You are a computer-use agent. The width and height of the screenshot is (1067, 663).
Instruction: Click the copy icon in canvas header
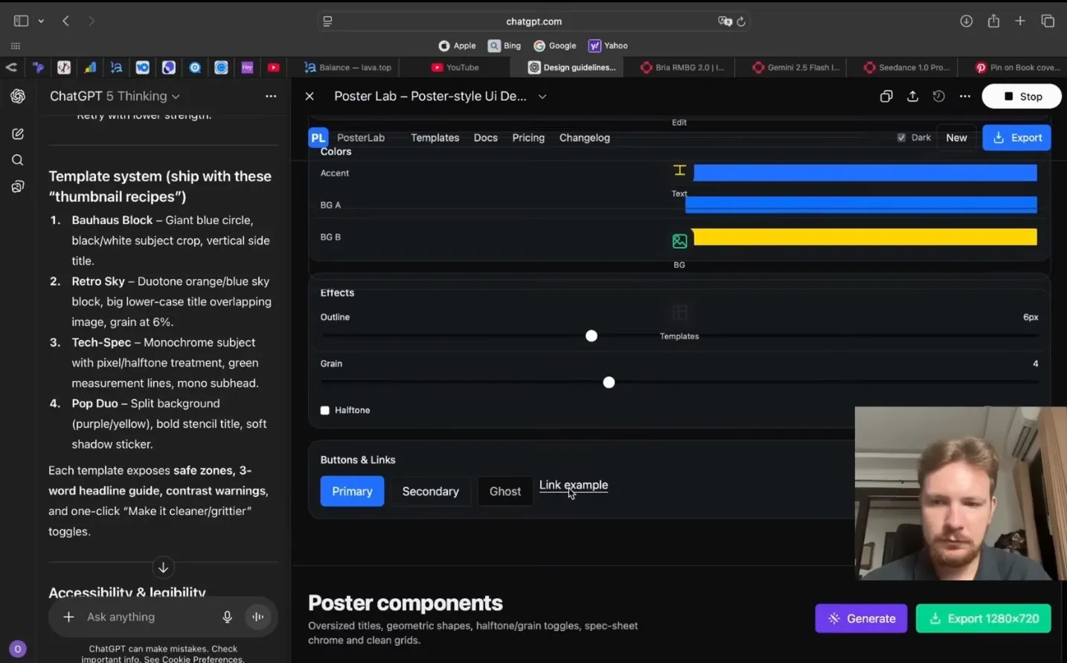click(x=885, y=96)
